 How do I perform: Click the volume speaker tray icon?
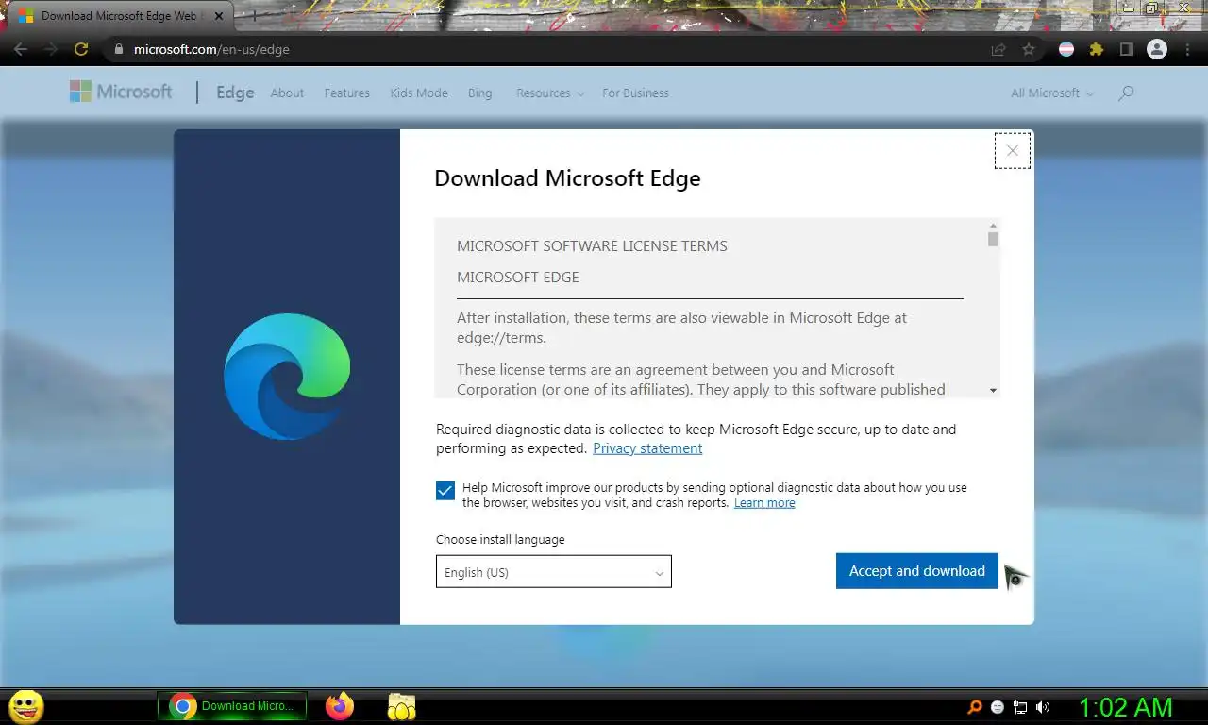coord(1043,707)
